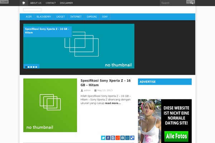
Task: Click the read more link
Action: (x=113, y=103)
